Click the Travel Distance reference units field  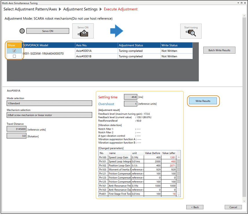click(x=17, y=129)
